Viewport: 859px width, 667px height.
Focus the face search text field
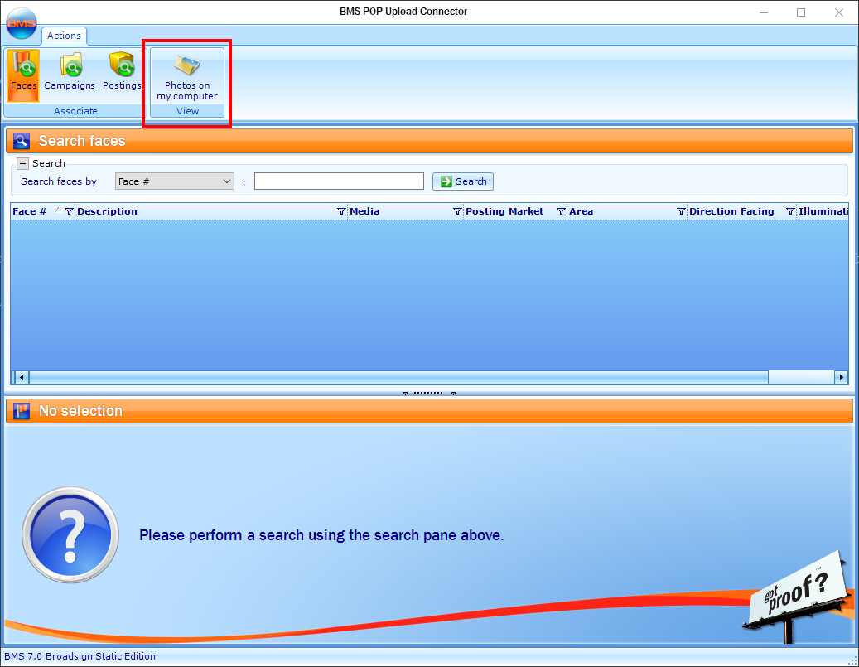click(x=339, y=181)
